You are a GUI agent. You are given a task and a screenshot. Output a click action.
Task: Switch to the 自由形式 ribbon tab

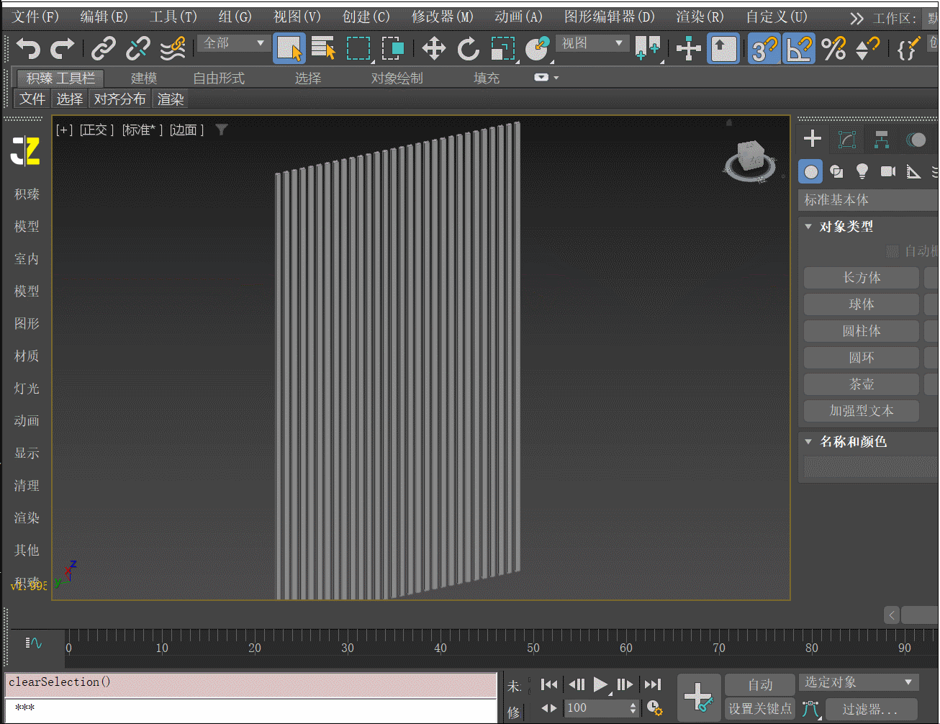219,78
